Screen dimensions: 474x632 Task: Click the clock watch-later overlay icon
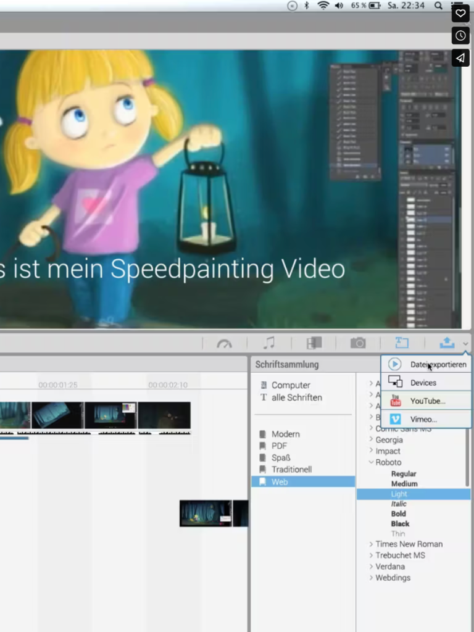pyautogui.click(x=460, y=36)
